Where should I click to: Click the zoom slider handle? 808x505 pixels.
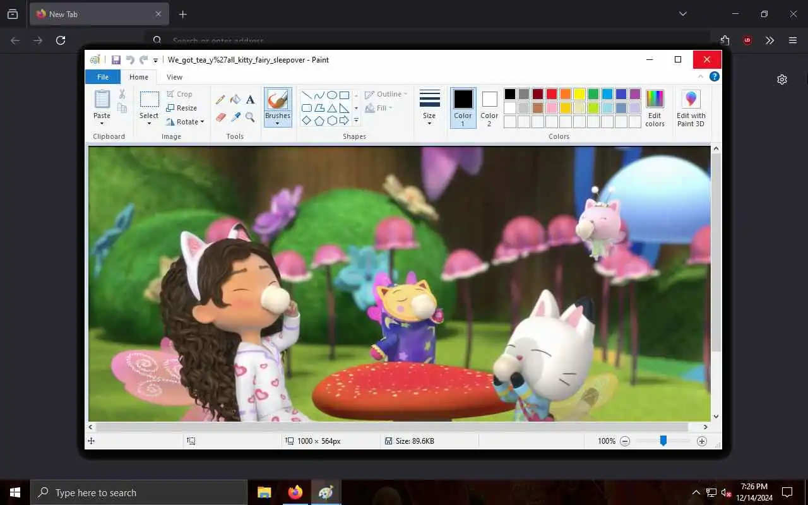click(x=663, y=441)
